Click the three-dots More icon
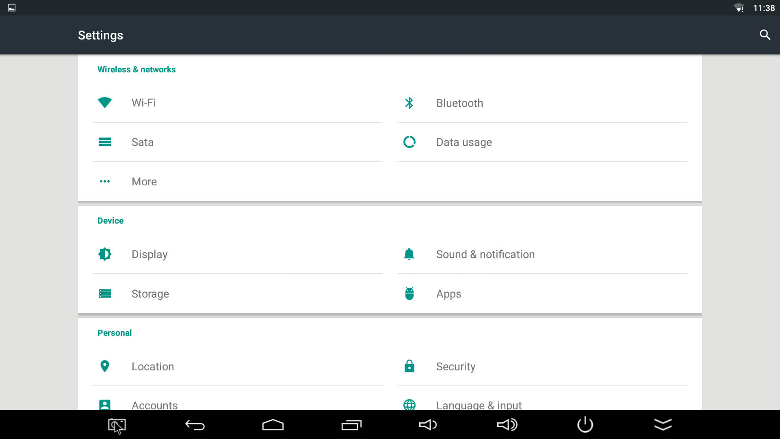The height and width of the screenshot is (439, 780). (105, 181)
